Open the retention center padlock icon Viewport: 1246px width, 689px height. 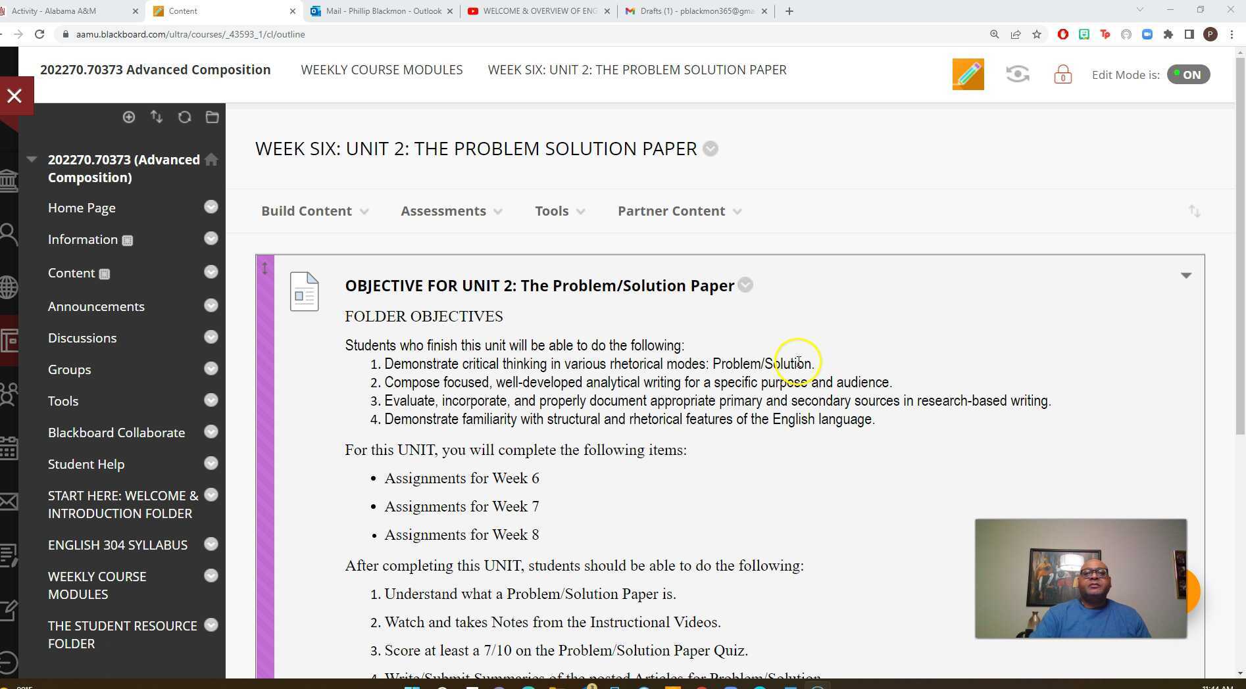point(1063,74)
